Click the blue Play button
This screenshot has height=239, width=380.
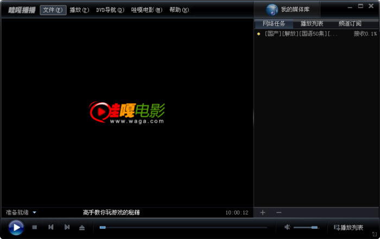16,228
